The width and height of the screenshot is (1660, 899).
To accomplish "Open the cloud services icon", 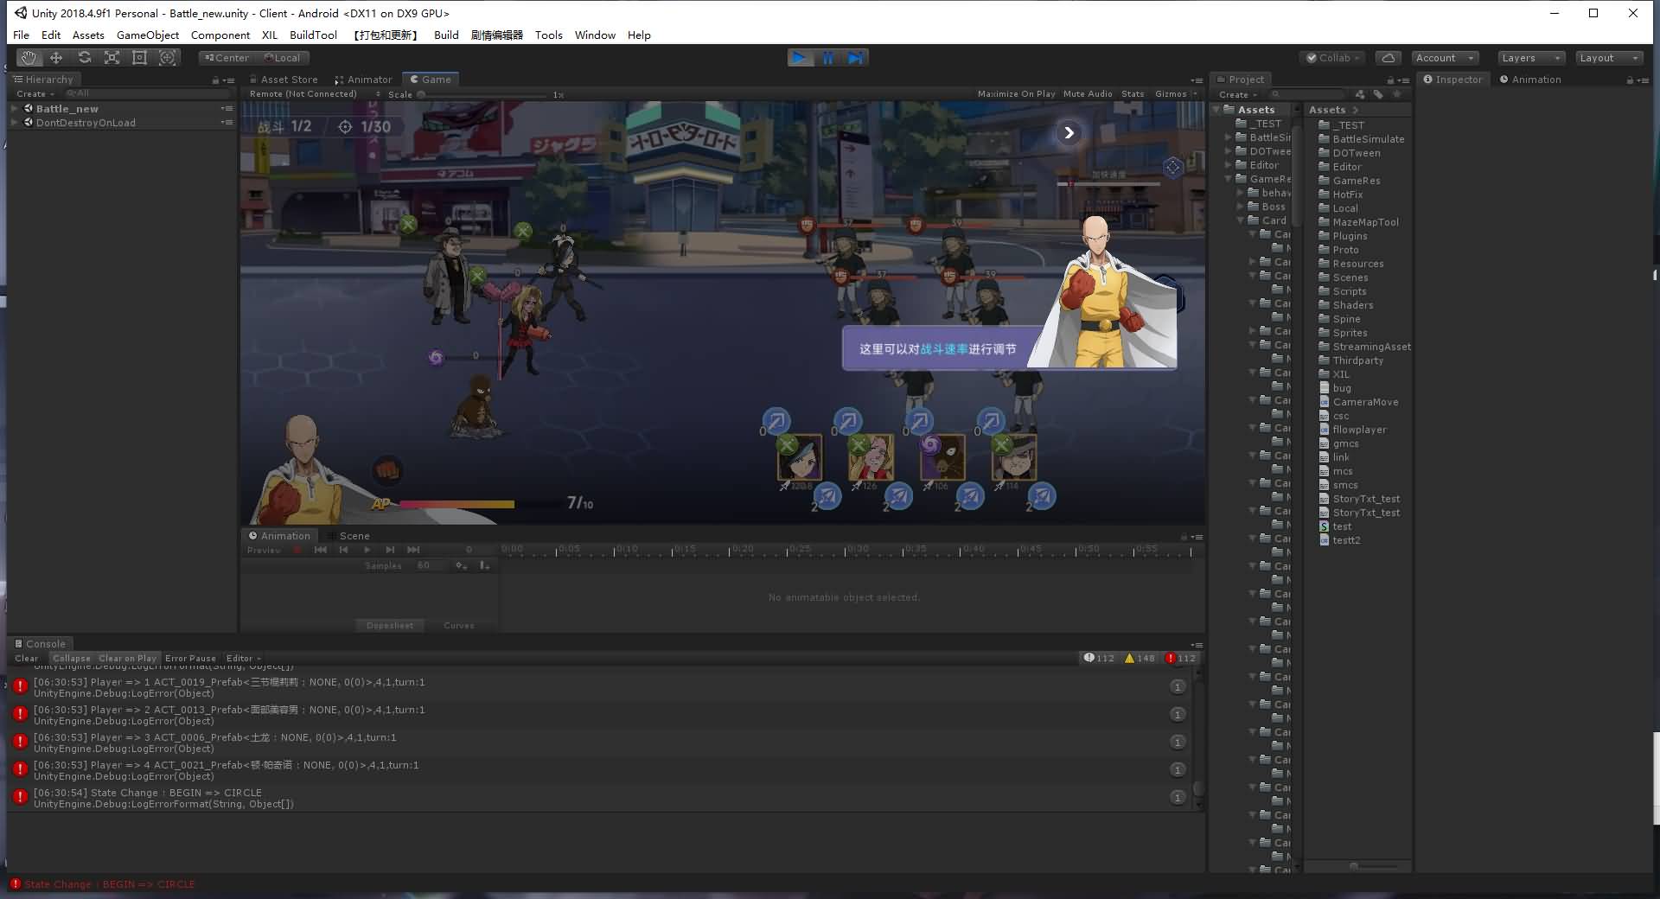I will coord(1388,58).
